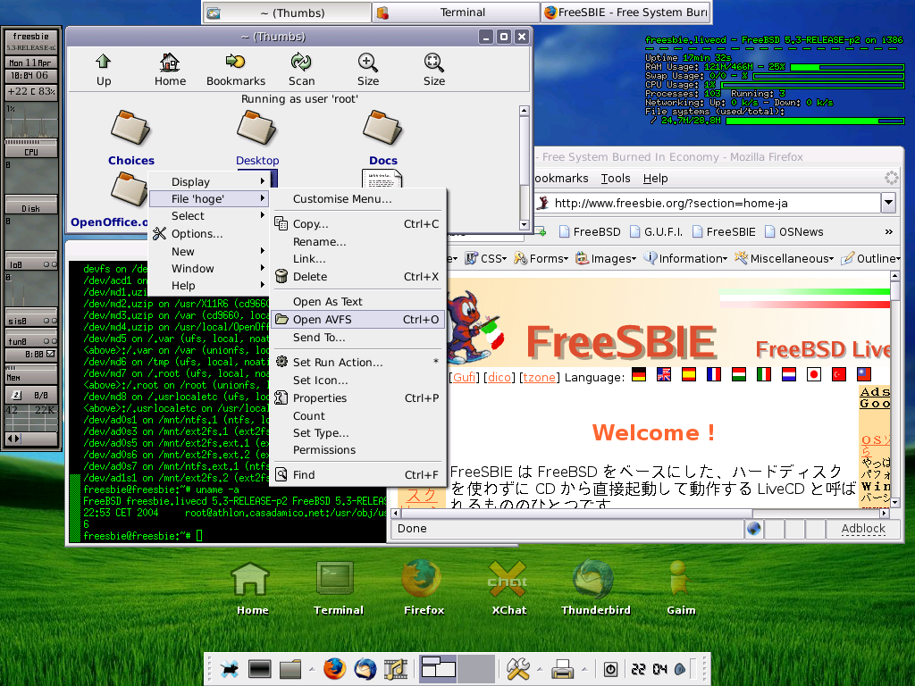Open the Outline web developer dropdown
The image size is (915, 686).
pos(870,258)
